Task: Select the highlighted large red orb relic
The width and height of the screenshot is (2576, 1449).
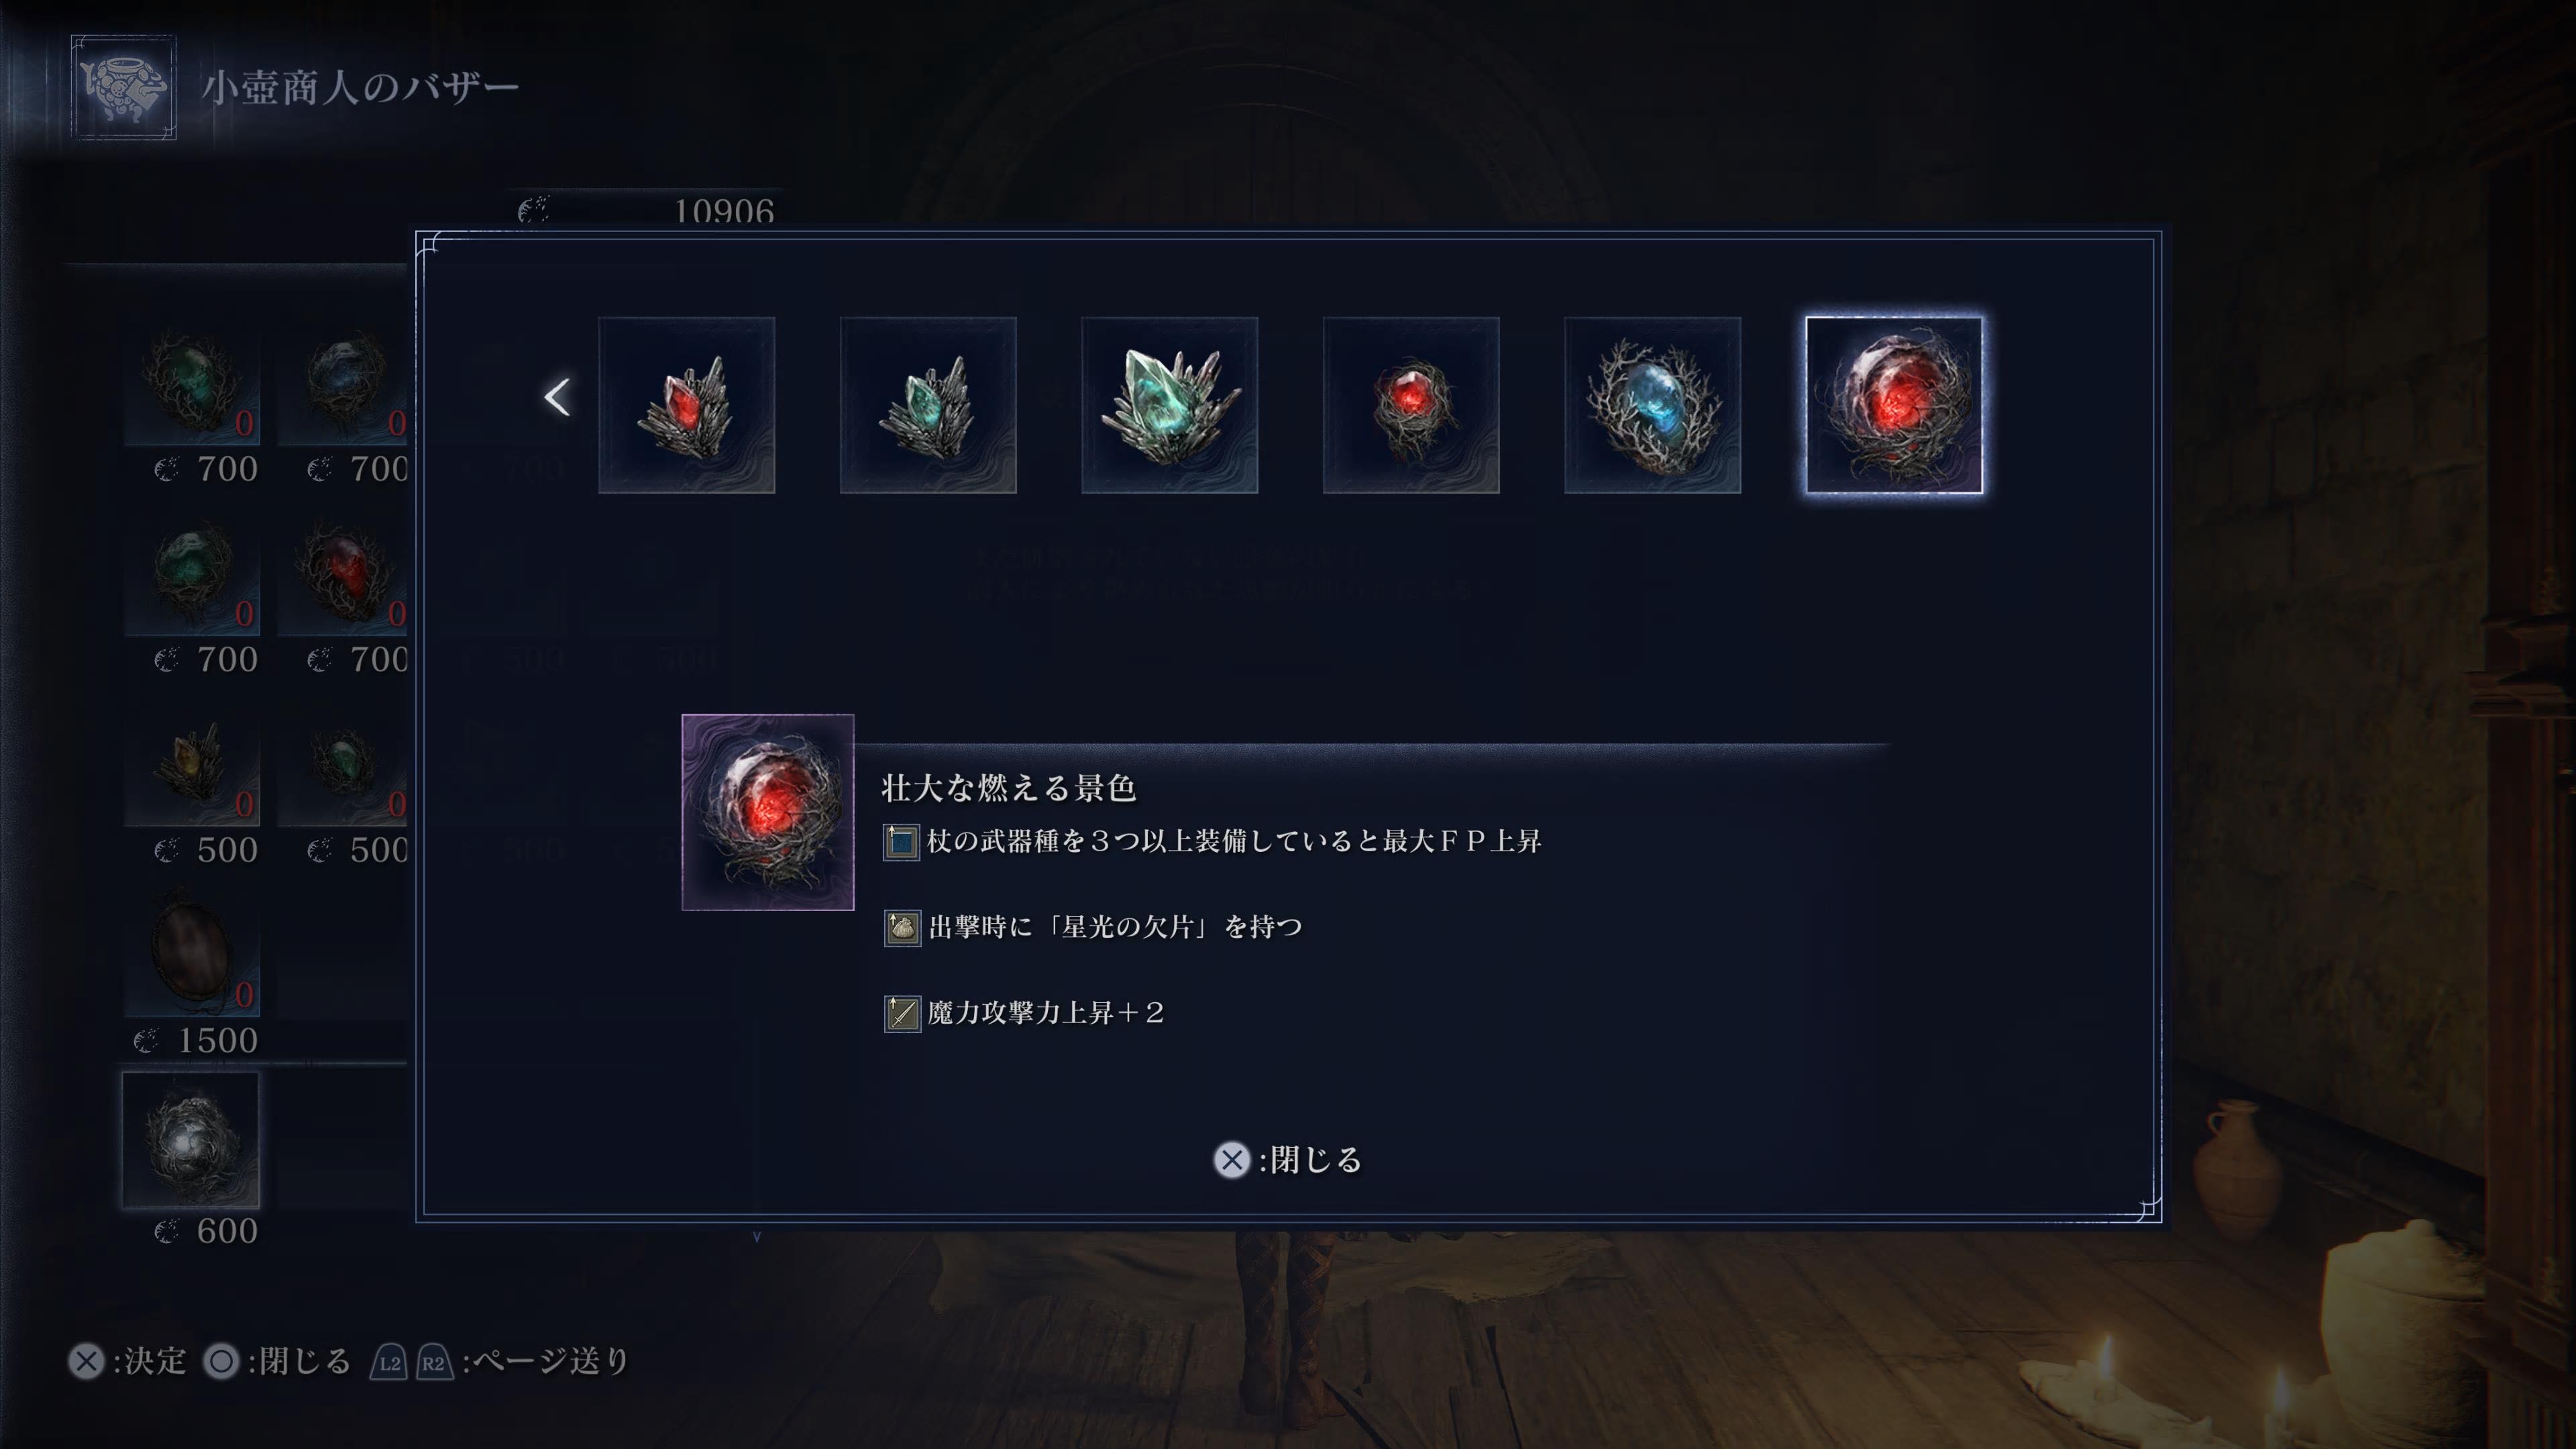Action: (x=1894, y=405)
